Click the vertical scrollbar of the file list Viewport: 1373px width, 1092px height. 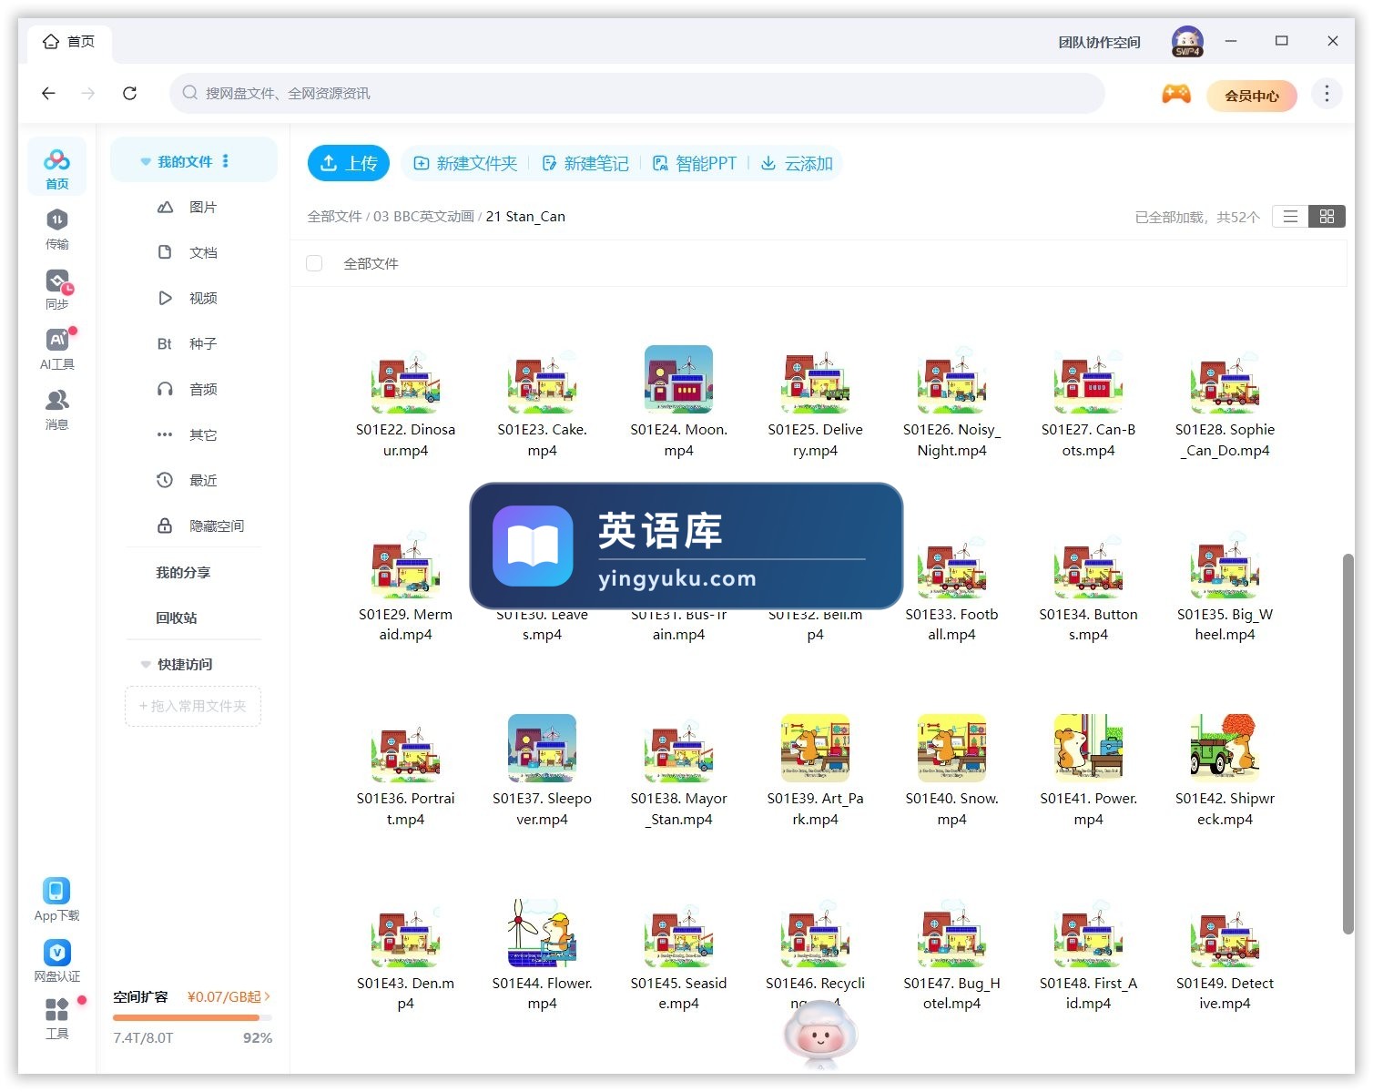click(x=1348, y=742)
